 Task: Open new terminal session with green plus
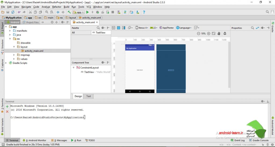(x=7, y=107)
